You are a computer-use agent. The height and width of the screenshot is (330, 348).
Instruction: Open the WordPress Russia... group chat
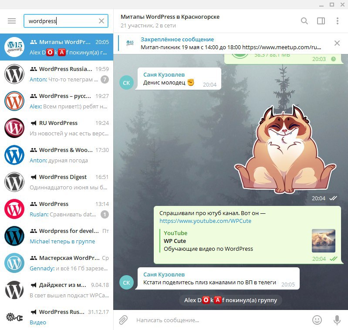[x=57, y=74]
